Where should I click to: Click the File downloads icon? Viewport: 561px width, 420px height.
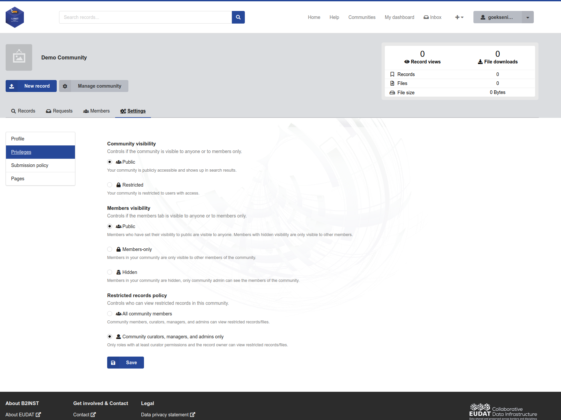coord(480,62)
